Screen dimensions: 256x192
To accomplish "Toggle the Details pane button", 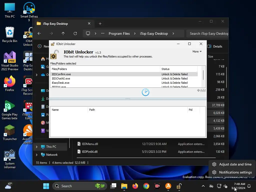I will point(215,46).
